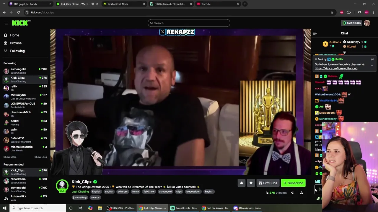This screenshot has height=212, width=378.
Task: Click the browser back arrow
Action: click(4, 12)
